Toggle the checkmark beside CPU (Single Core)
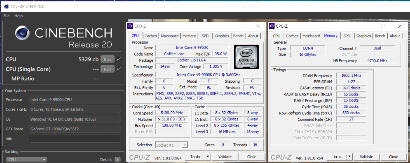This screenshot has width=410, height=163. (x=119, y=69)
